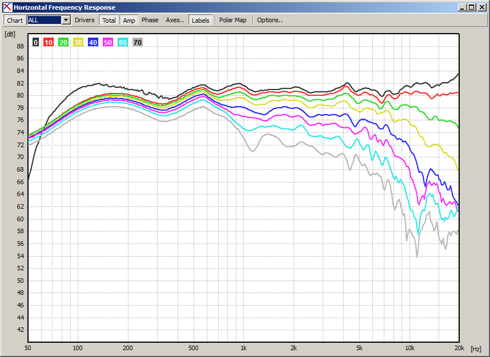The height and width of the screenshot is (357, 490).
Task: Open the Polar Map view
Action: tap(233, 20)
